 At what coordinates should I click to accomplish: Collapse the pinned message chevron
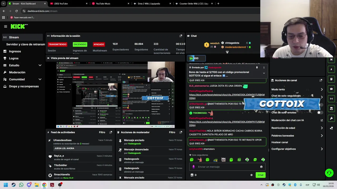click(x=264, y=73)
